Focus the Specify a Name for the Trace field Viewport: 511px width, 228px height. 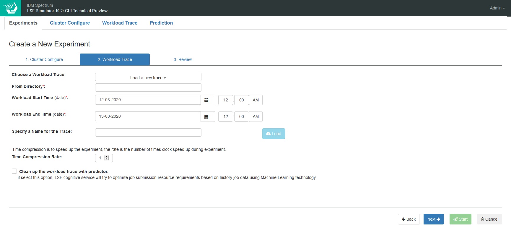(148, 132)
